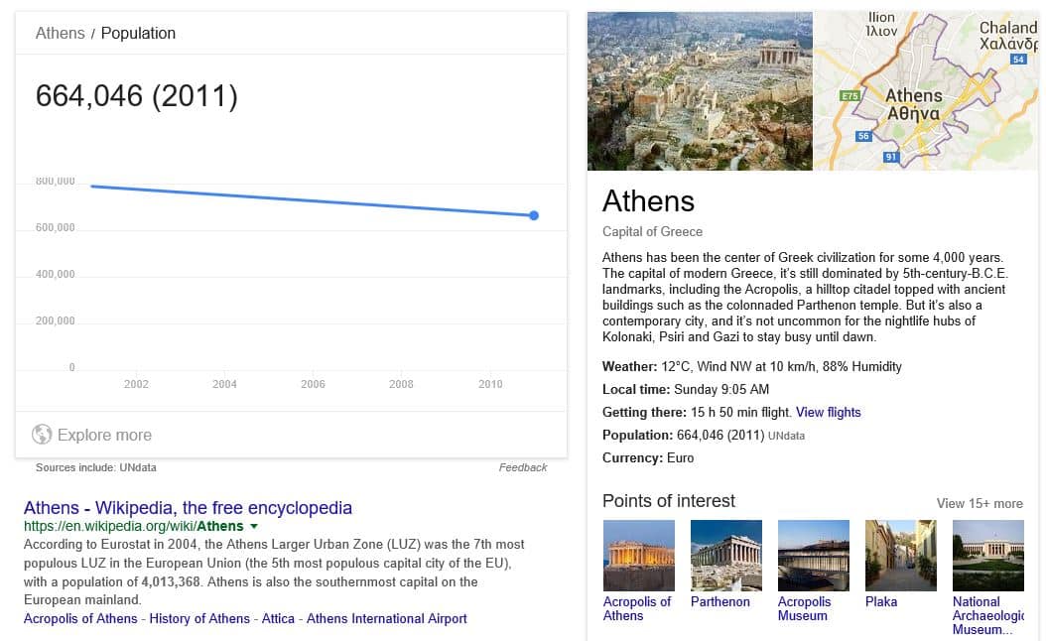Open Athens Wikipedia result title
The width and height of the screenshot is (1046, 641).
[x=188, y=508]
